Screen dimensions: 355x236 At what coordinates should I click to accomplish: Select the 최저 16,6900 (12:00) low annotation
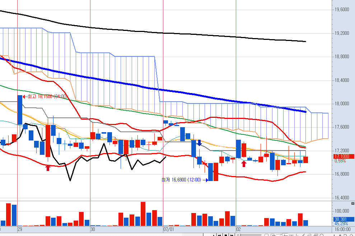tap(184, 180)
